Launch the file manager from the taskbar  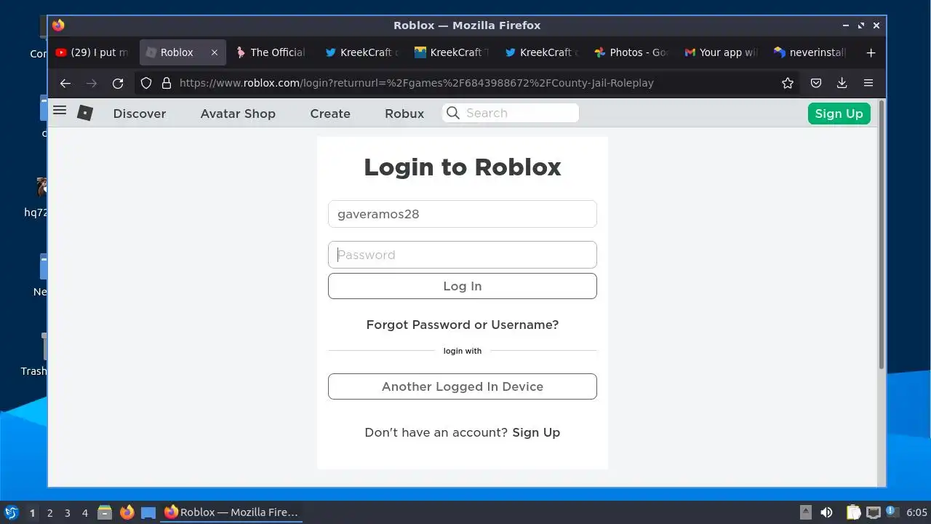(105, 512)
